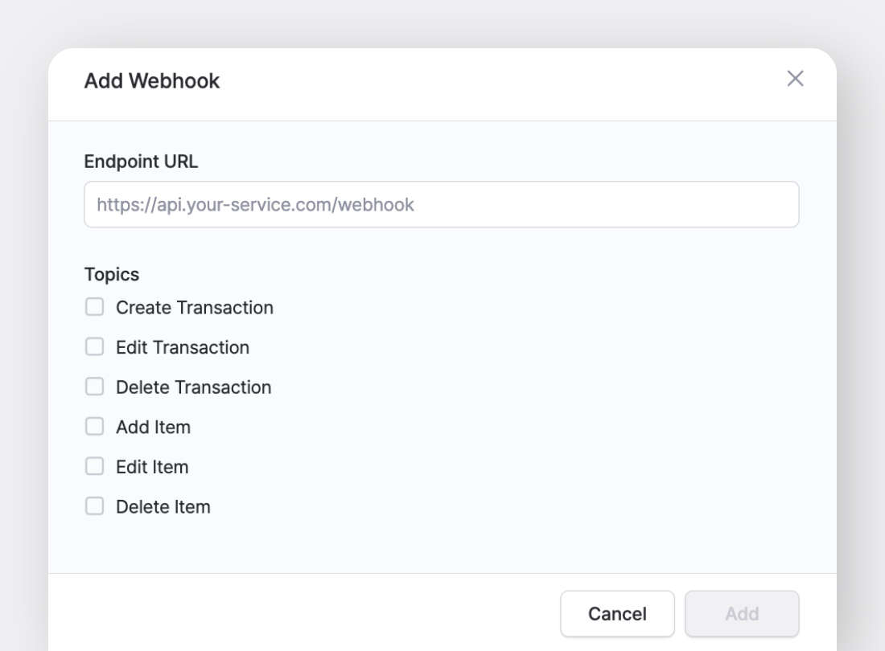Close the Add Webhook dialog with X

[795, 79]
